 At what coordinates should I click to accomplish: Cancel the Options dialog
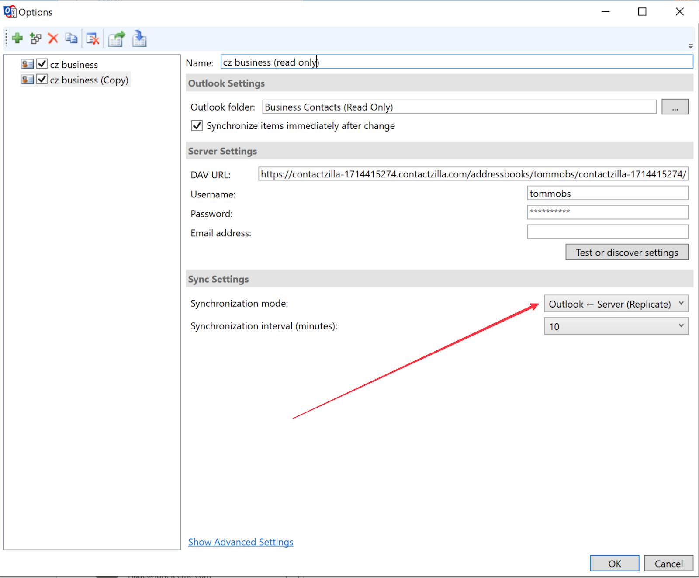(x=668, y=563)
